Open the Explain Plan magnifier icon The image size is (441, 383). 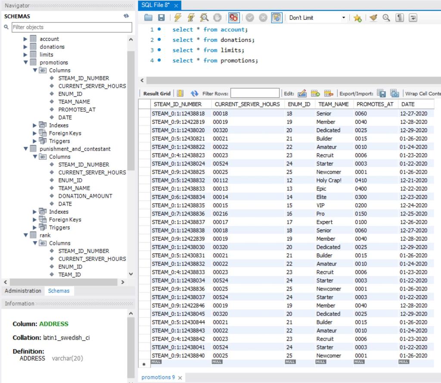click(x=205, y=18)
